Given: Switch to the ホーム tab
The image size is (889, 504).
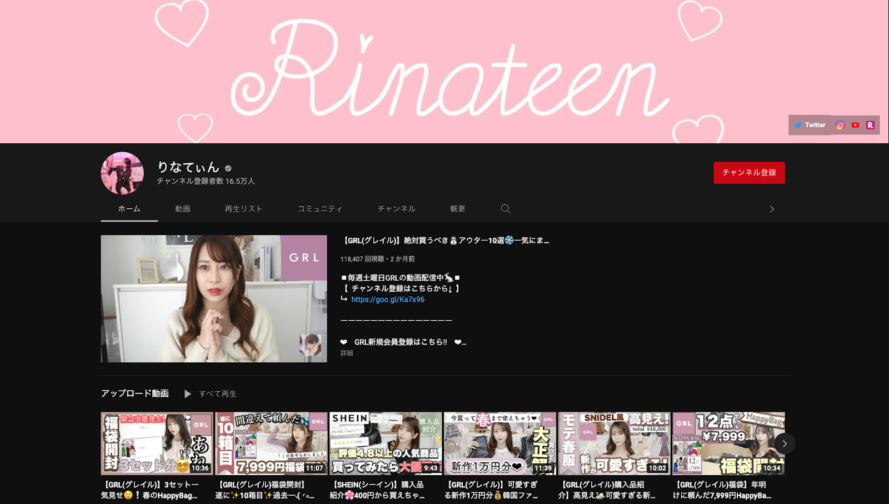Looking at the screenshot, I should 129,209.
